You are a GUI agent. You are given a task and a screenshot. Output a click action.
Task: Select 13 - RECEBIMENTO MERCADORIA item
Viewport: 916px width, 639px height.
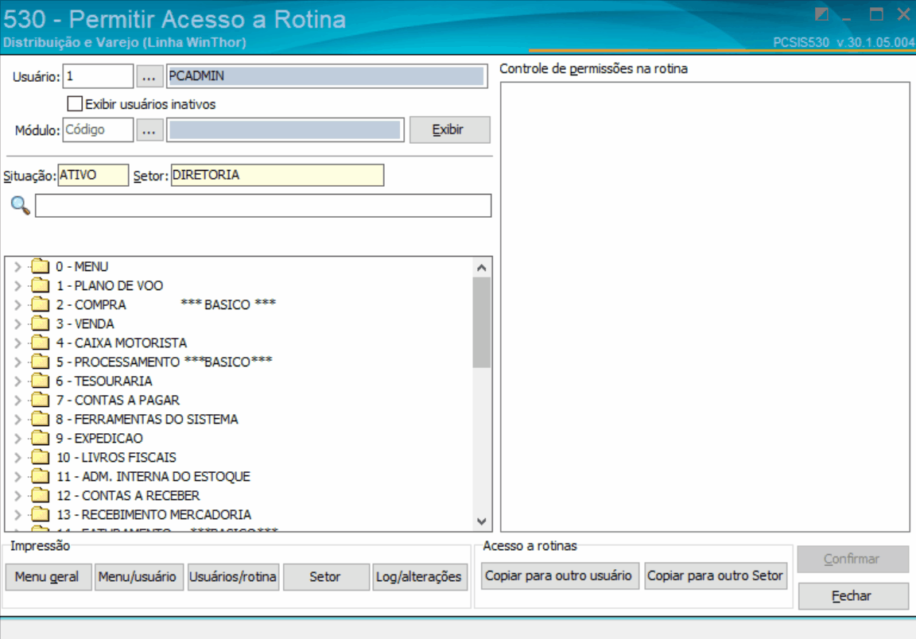click(x=153, y=514)
